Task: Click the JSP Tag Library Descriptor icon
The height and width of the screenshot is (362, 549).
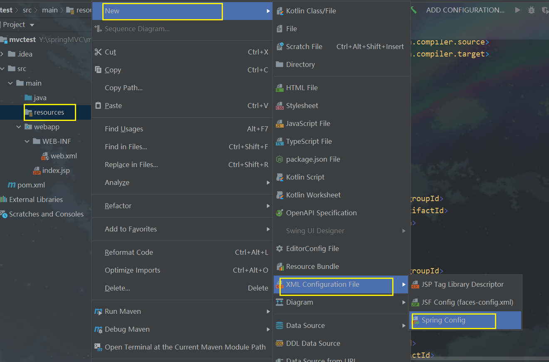Action: [415, 284]
